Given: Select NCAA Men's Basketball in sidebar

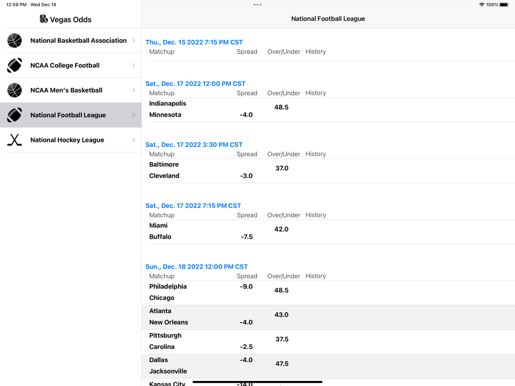Looking at the screenshot, I should 71,90.
